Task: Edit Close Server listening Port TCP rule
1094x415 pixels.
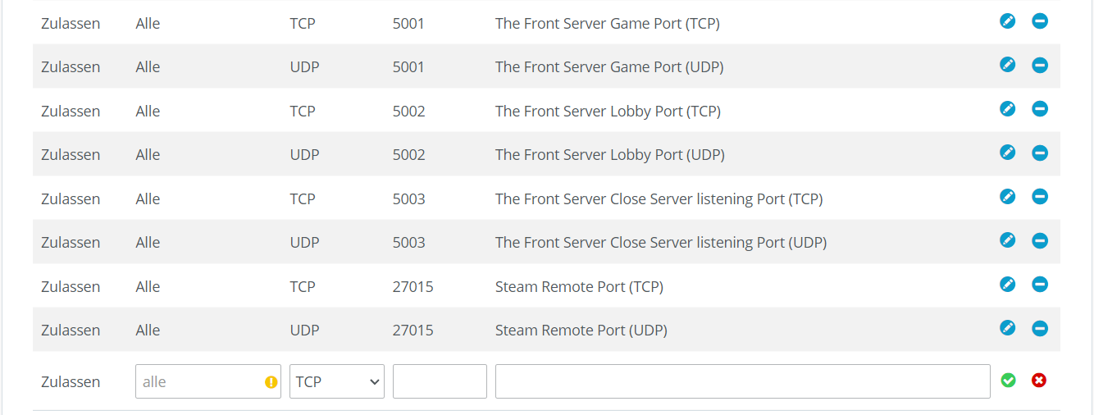Action: (1008, 197)
